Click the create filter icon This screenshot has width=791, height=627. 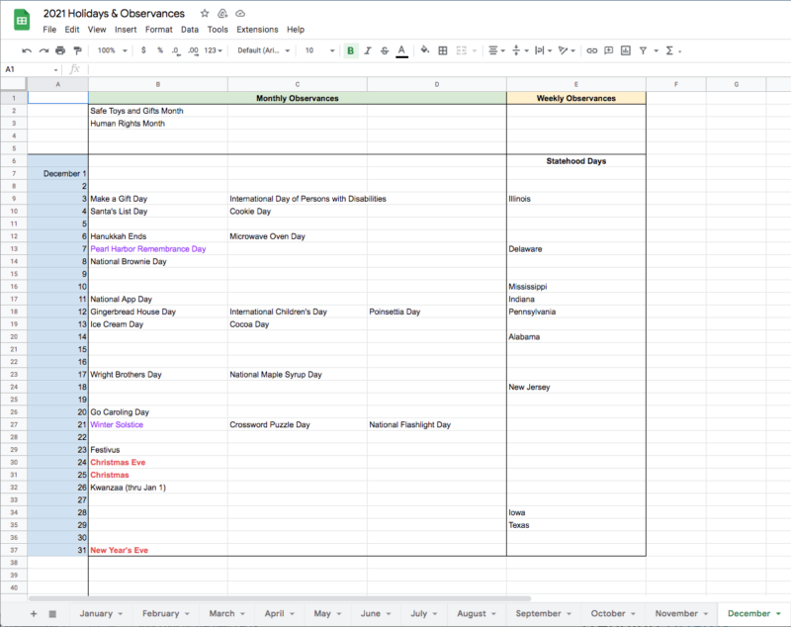(643, 50)
